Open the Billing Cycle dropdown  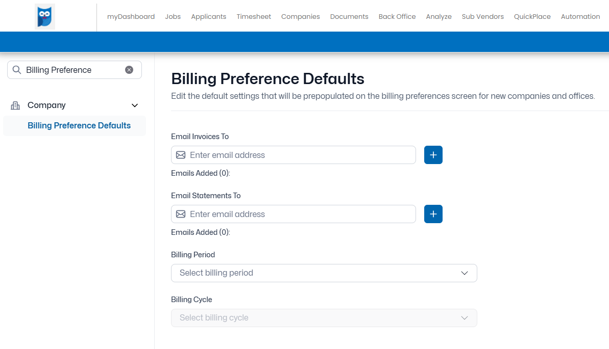click(x=324, y=318)
